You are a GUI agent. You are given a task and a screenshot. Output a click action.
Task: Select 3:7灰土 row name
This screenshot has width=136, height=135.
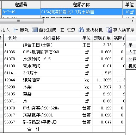click(x=30, y=73)
